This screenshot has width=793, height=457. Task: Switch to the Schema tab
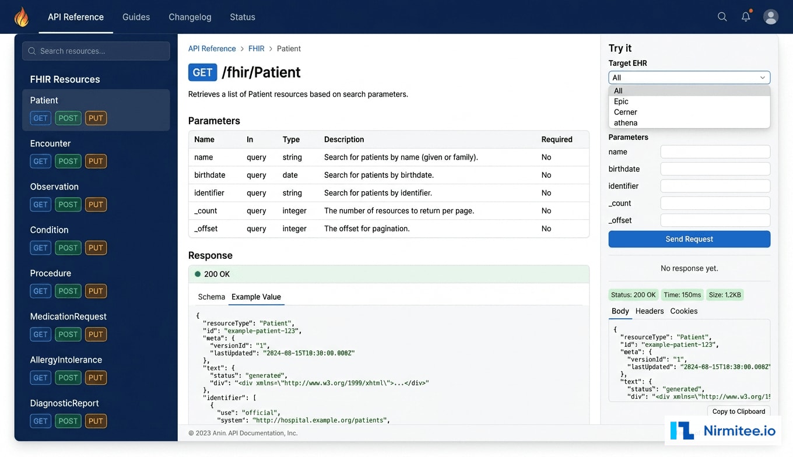click(x=210, y=297)
